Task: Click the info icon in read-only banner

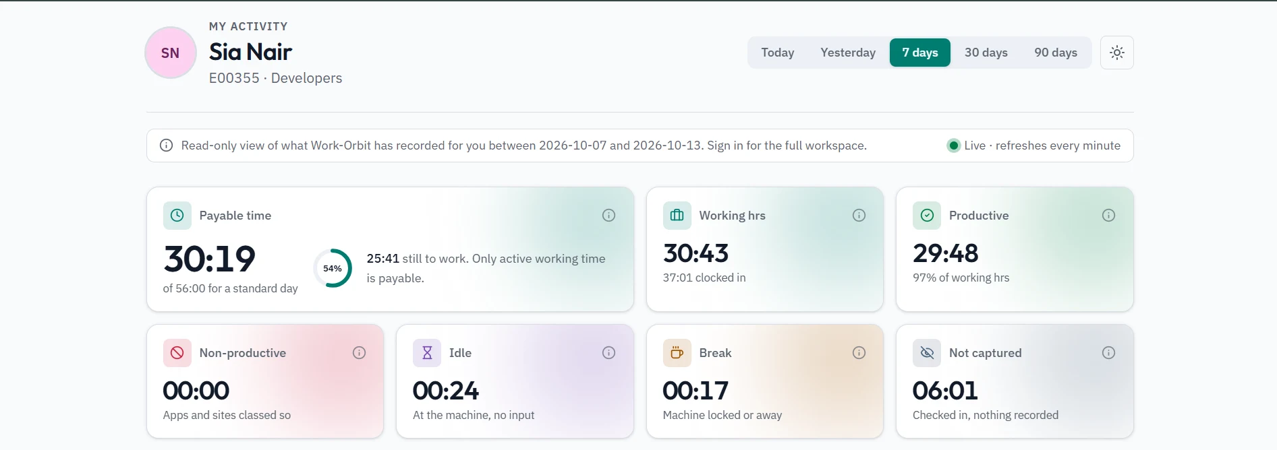Action: point(166,146)
